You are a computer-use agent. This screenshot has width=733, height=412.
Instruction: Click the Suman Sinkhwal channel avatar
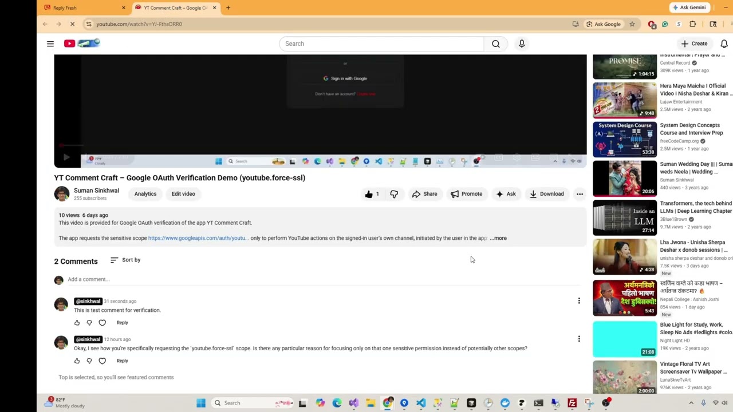tap(61, 194)
